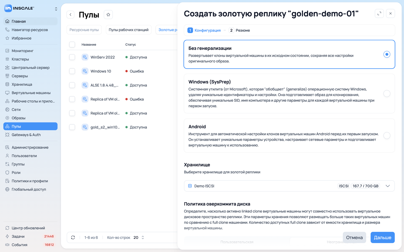The width and height of the screenshot is (404, 252).
Task: Click the star favorite icon beside Пулы
Action: point(108,15)
